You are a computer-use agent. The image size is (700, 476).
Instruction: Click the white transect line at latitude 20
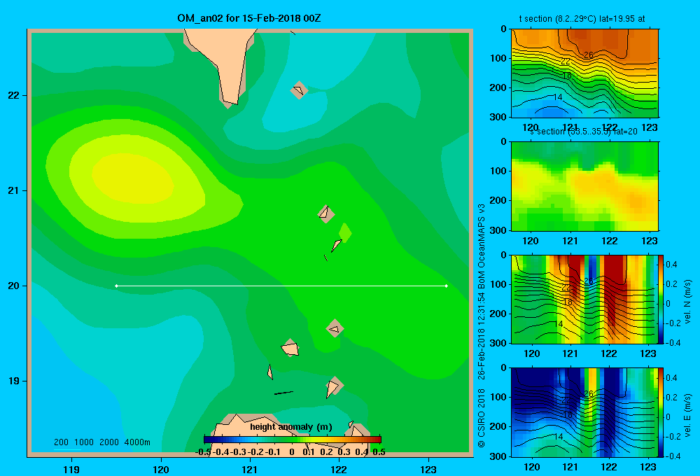[x=281, y=286]
